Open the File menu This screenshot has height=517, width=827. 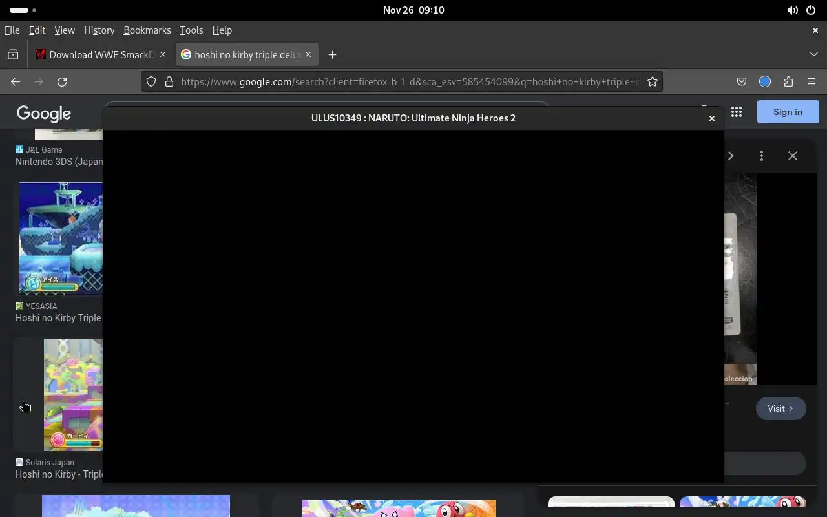tap(12, 30)
